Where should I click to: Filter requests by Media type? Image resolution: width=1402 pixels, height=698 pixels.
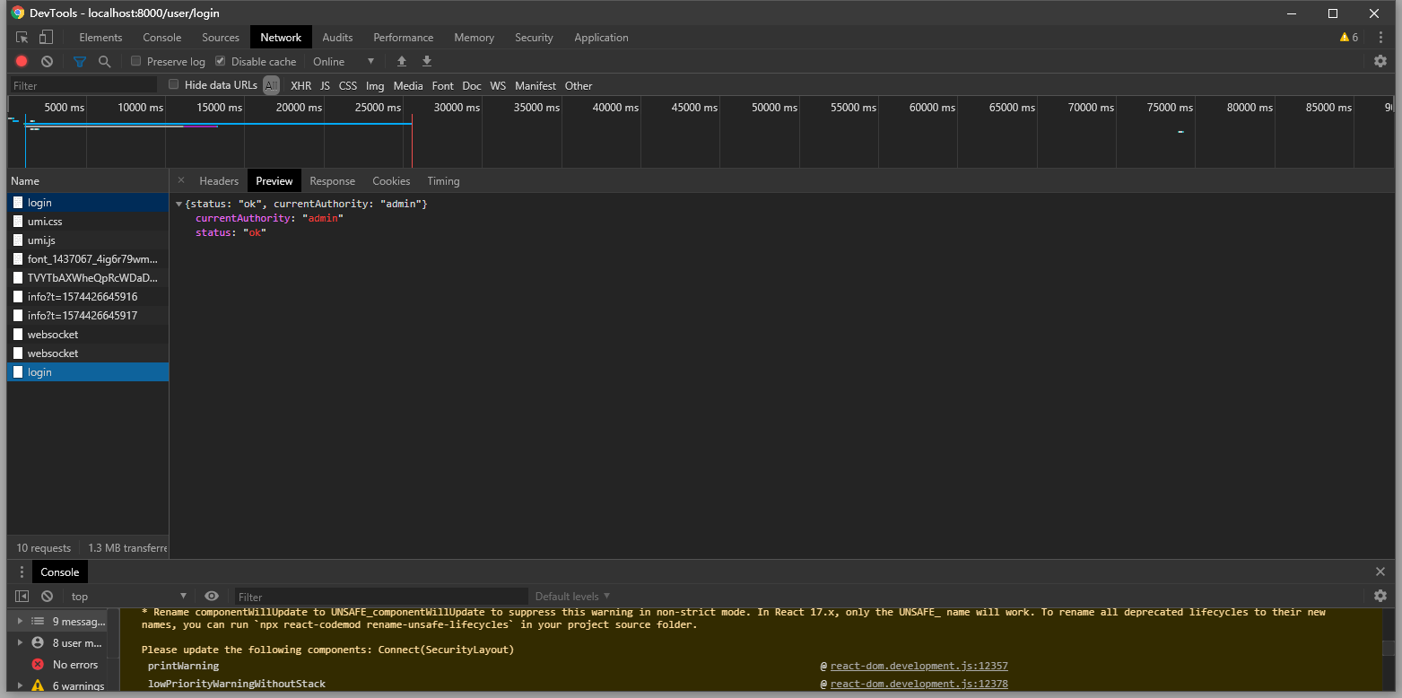click(408, 86)
